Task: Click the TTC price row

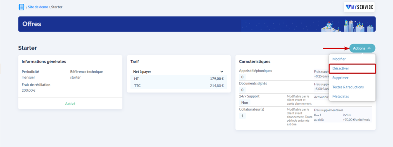Action: (179, 86)
